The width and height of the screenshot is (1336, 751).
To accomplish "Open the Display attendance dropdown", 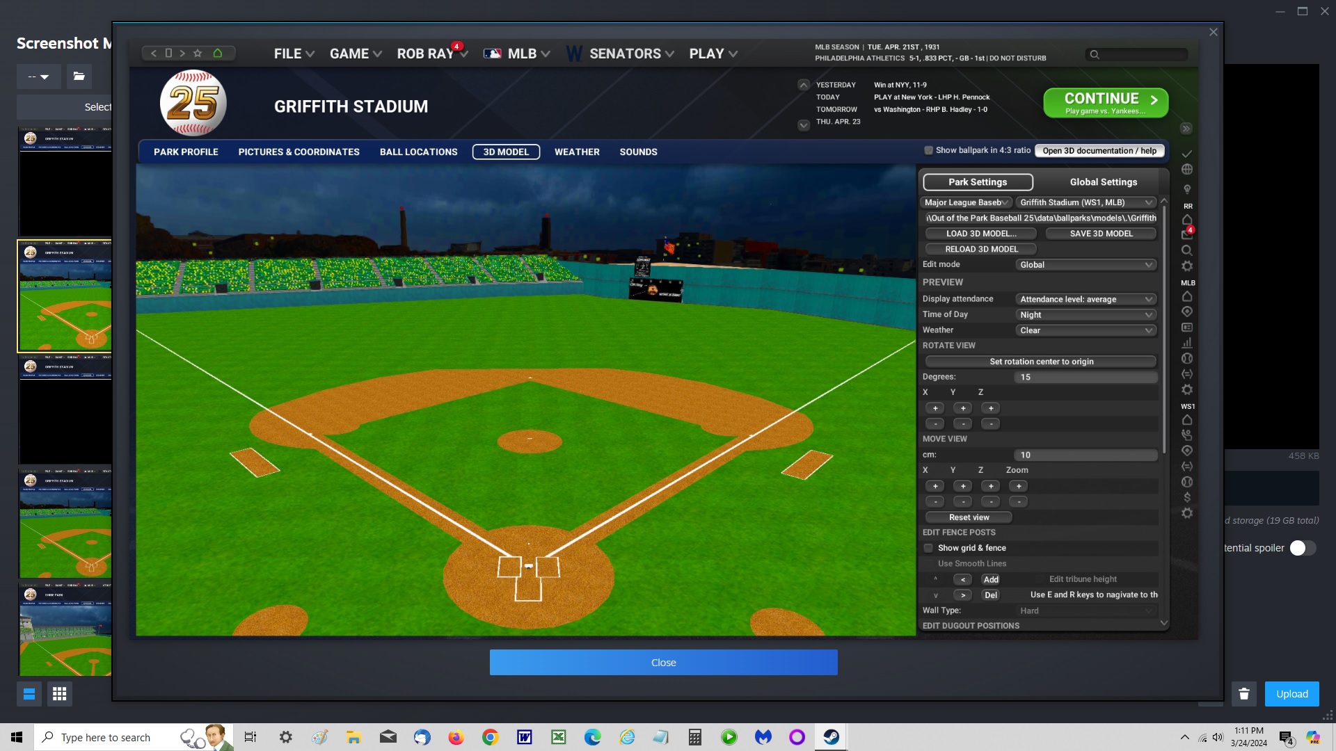I will point(1085,299).
